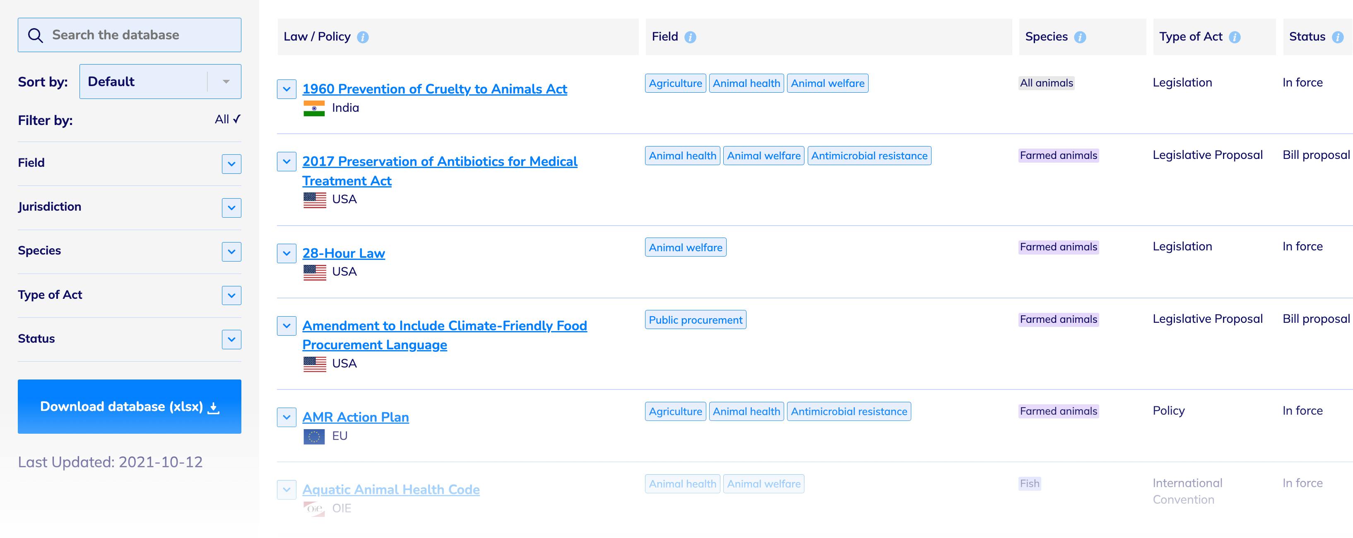Click the India flag icon
The width and height of the screenshot is (1353, 538).
(314, 108)
